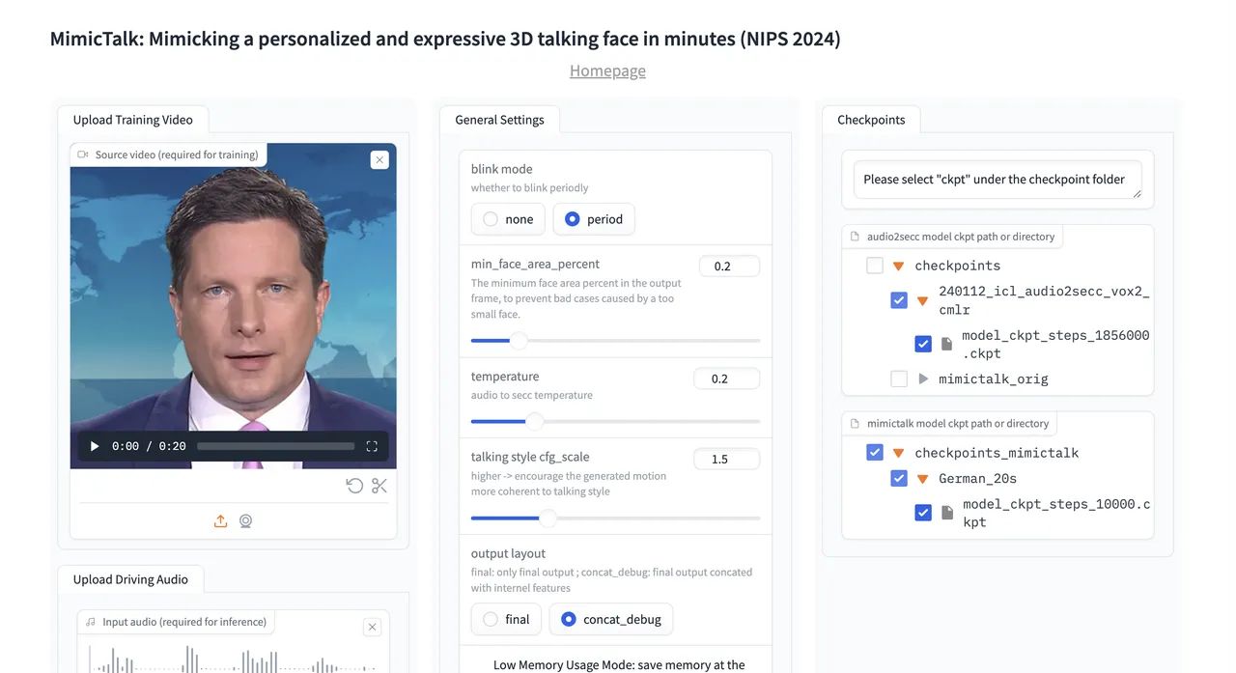Select blink mode none
The image size is (1236, 673).
(509, 219)
